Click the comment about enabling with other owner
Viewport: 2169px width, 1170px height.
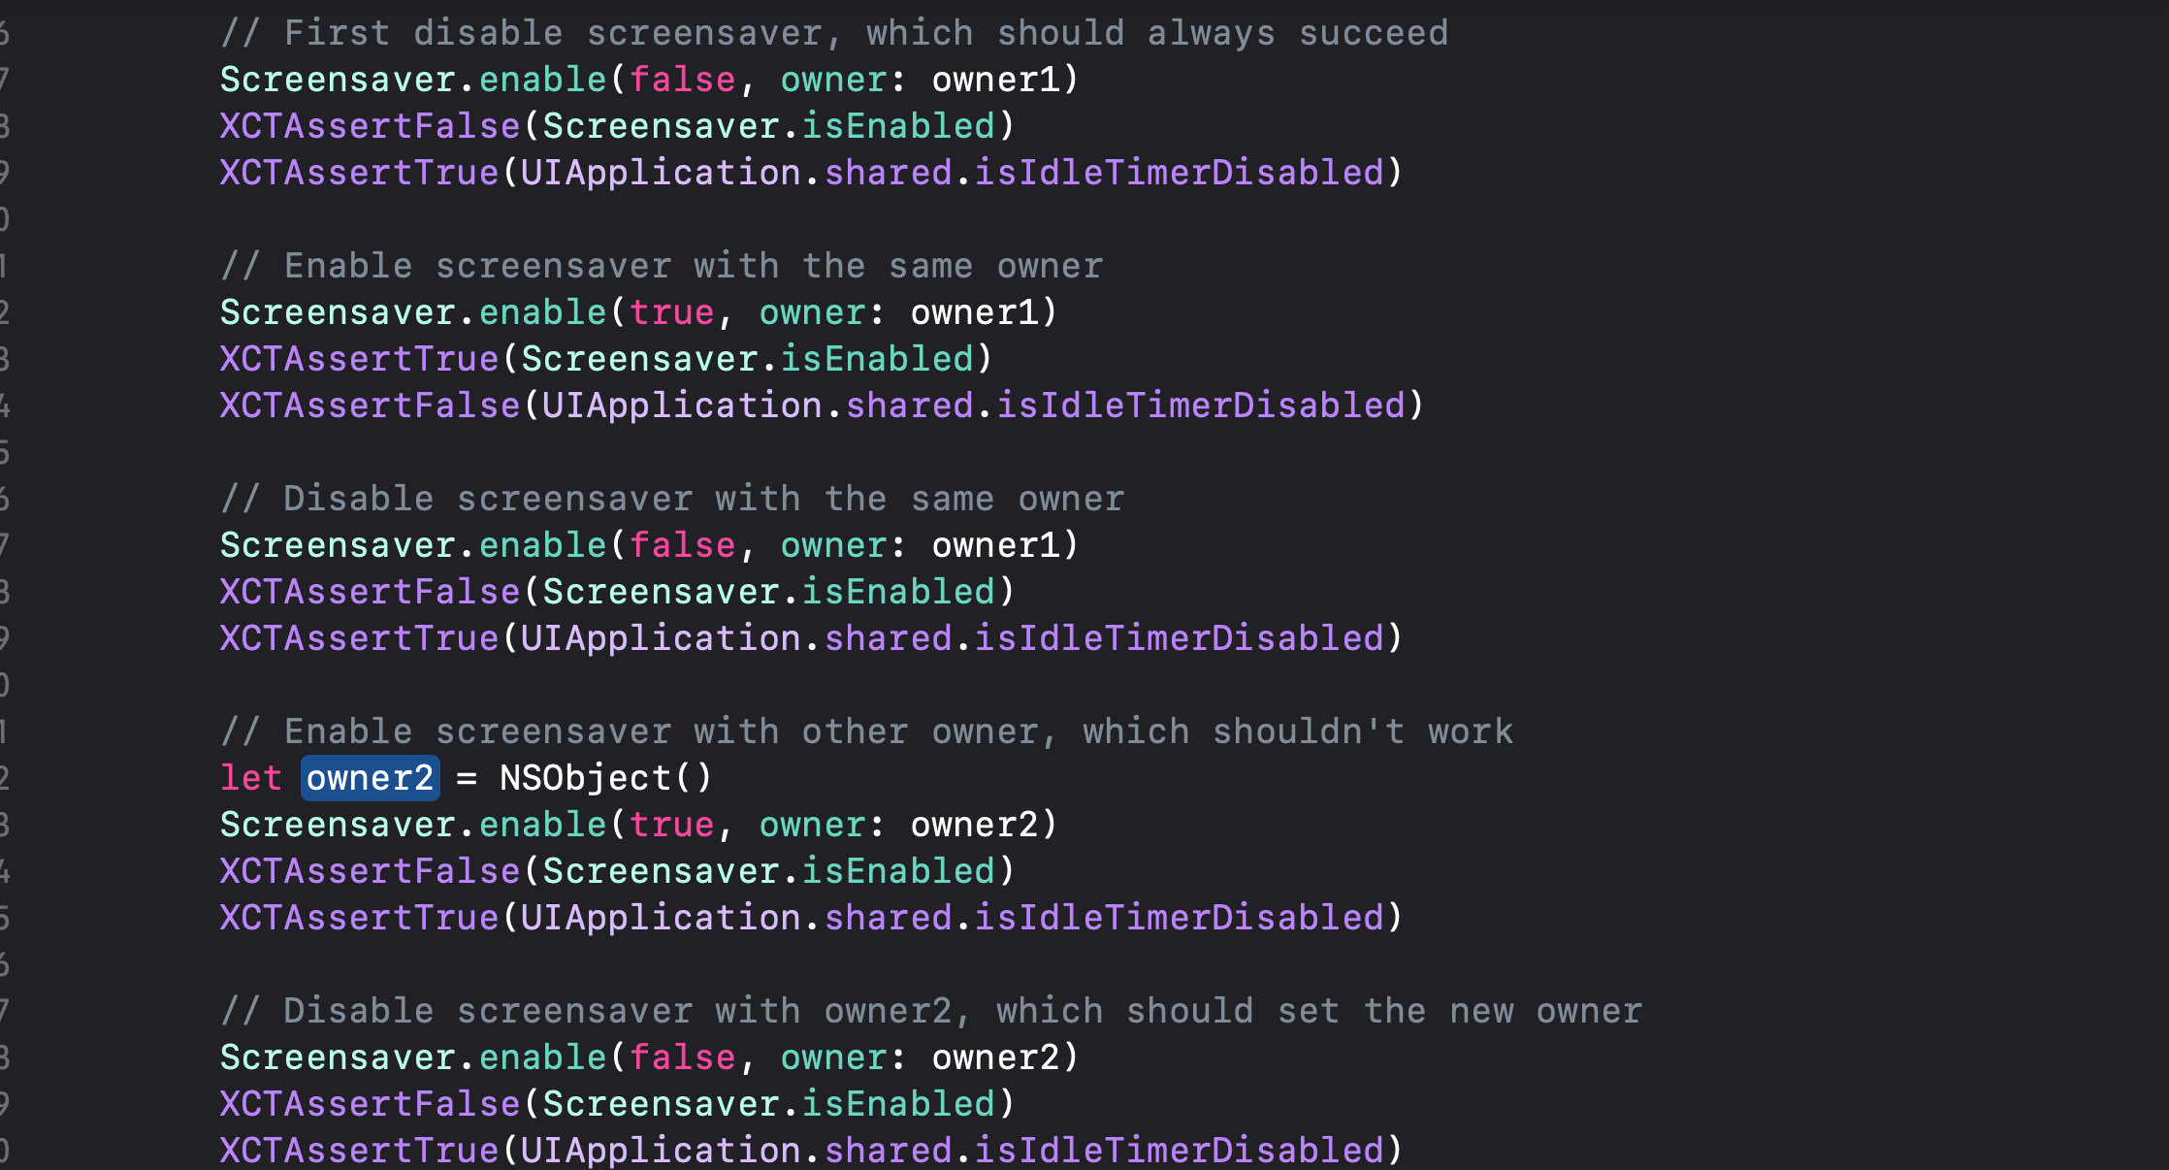866,731
